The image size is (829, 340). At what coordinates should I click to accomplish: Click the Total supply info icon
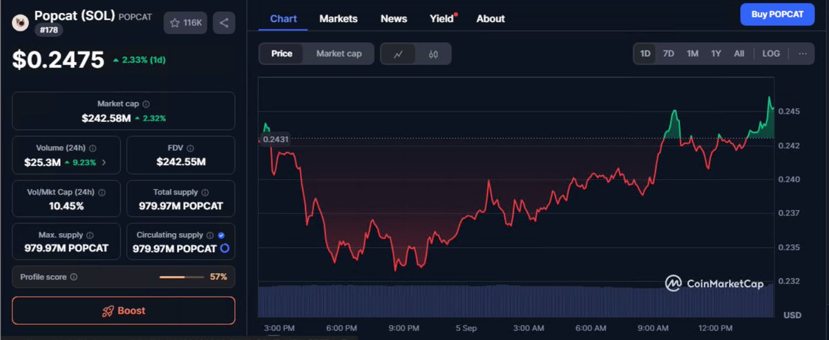click(204, 192)
